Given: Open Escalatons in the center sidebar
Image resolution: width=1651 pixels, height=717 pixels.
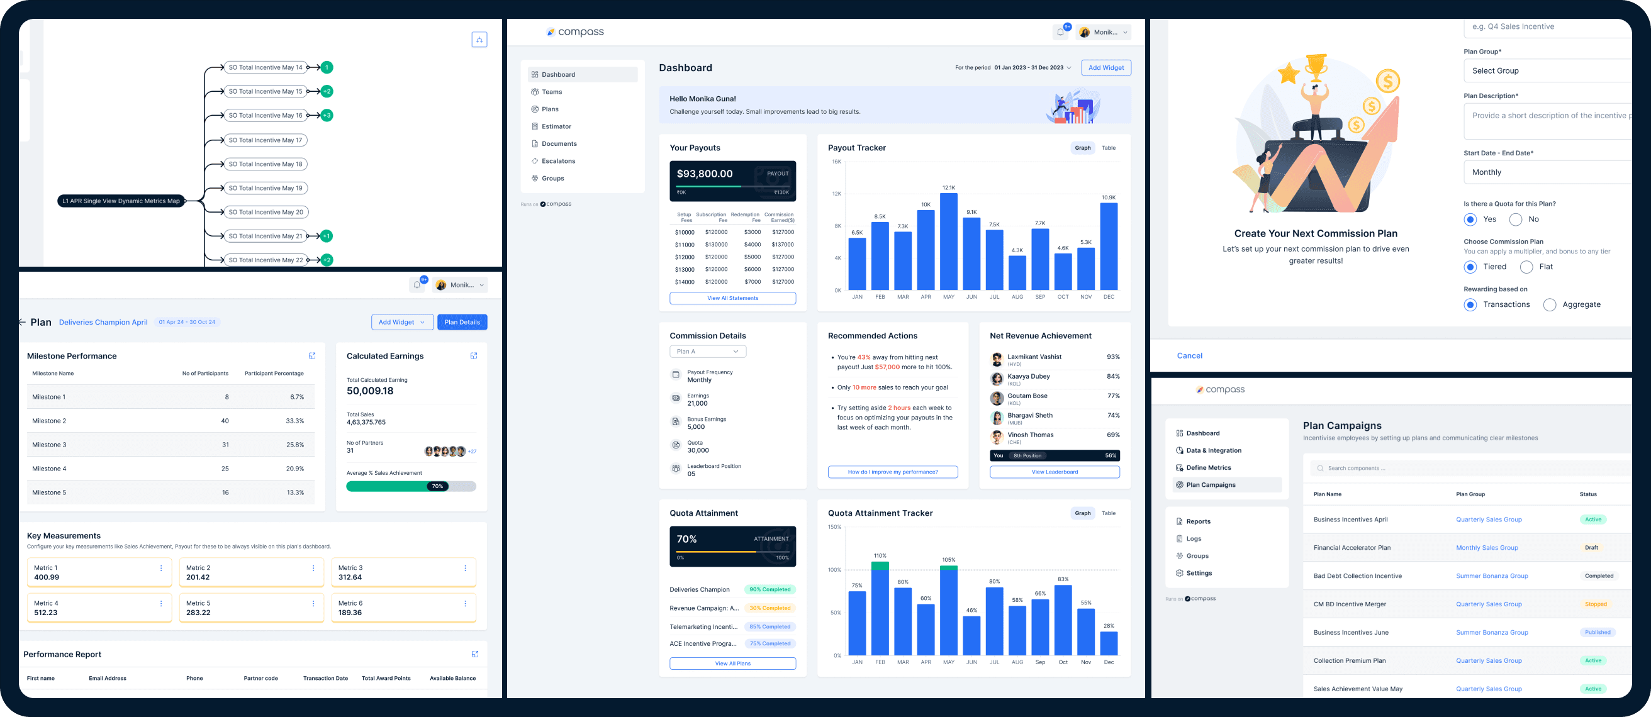Looking at the screenshot, I should click(x=558, y=162).
